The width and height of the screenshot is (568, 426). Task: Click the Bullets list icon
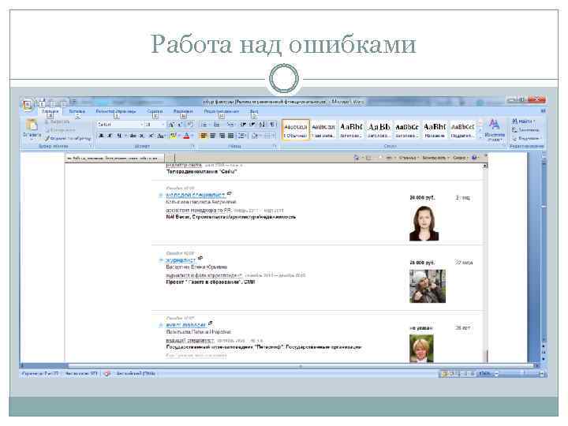[204, 125]
